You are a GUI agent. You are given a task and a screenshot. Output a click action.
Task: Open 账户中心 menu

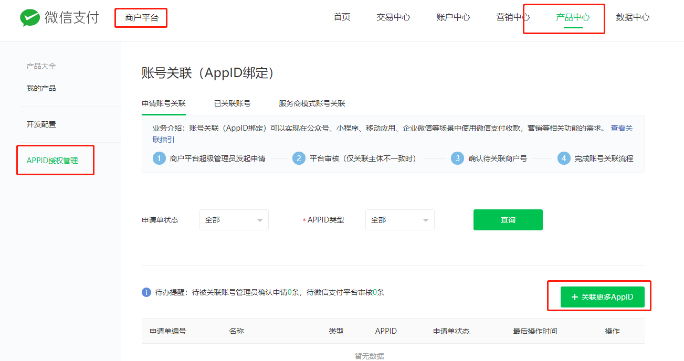[453, 17]
